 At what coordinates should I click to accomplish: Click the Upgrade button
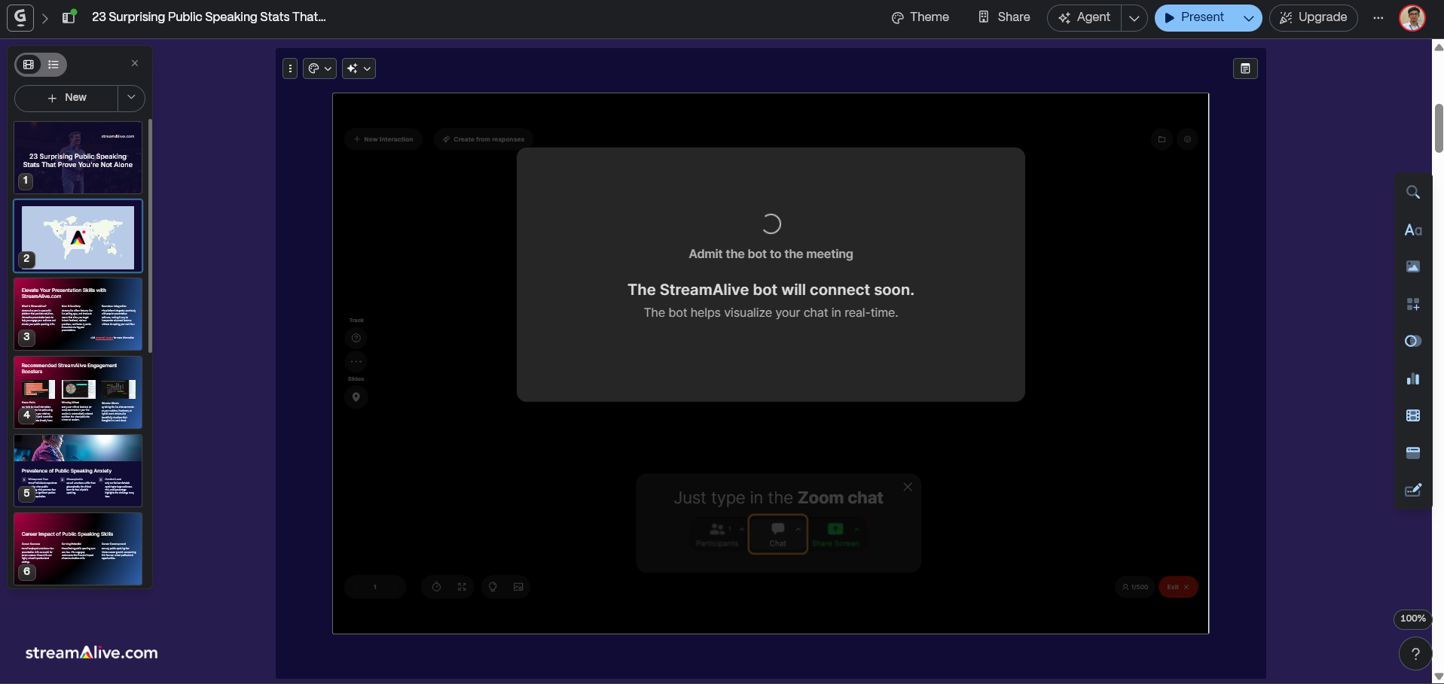coord(1314,17)
